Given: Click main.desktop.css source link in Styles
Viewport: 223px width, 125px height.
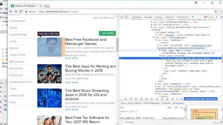Looking at the screenshot, I should (173, 118).
